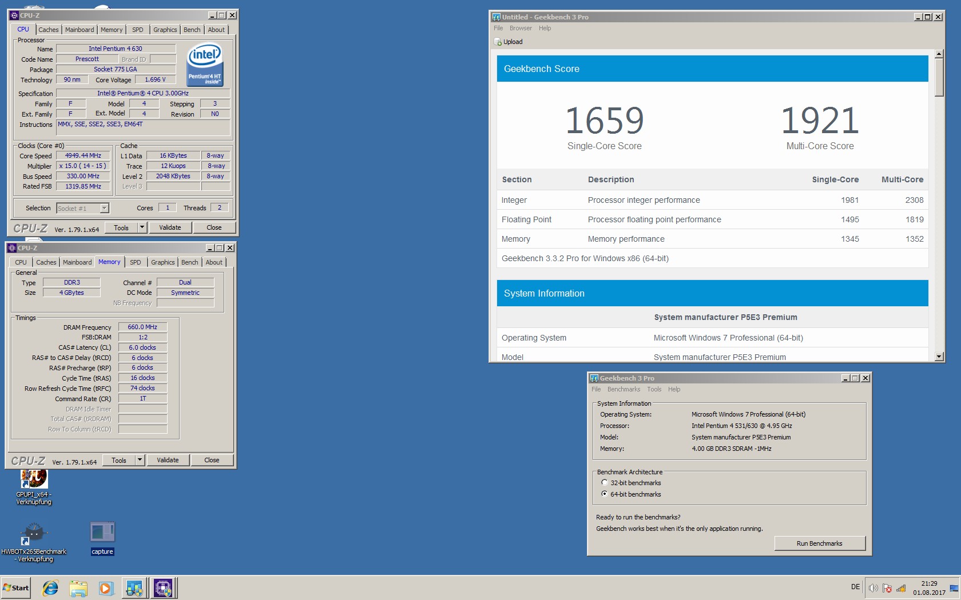
Task: Click the DRAM Frequency value 660.0 MHz
Action: [142, 327]
